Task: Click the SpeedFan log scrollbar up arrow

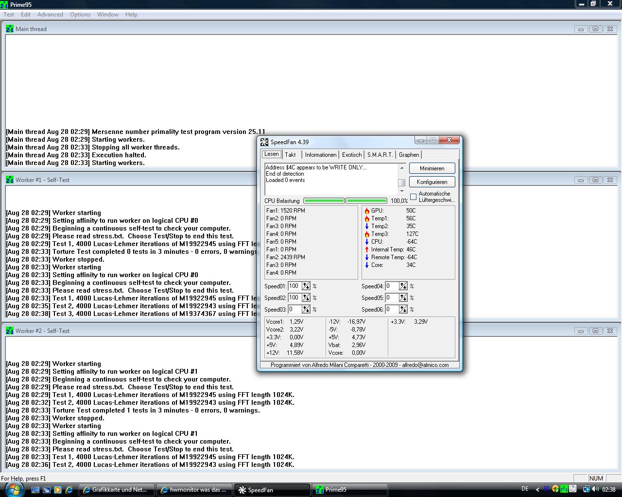Action: [x=402, y=167]
